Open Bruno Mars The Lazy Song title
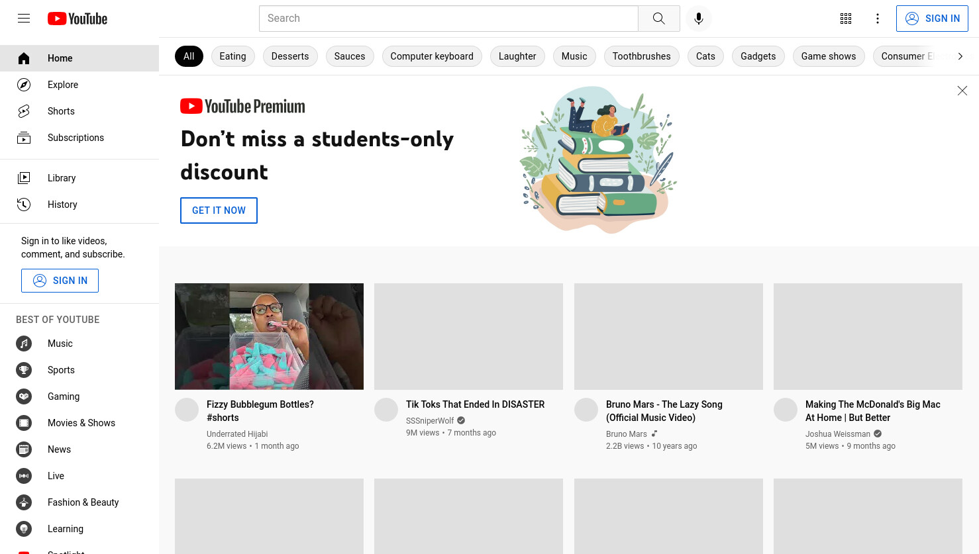 coord(664,411)
